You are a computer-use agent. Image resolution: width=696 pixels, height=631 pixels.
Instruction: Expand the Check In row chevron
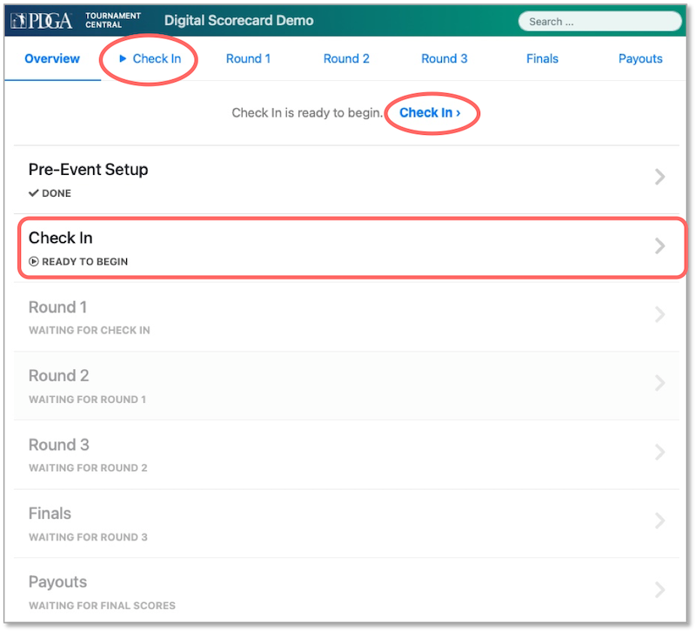659,245
